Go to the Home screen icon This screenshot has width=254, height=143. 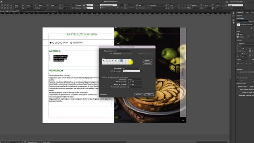(x=1, y=2)
